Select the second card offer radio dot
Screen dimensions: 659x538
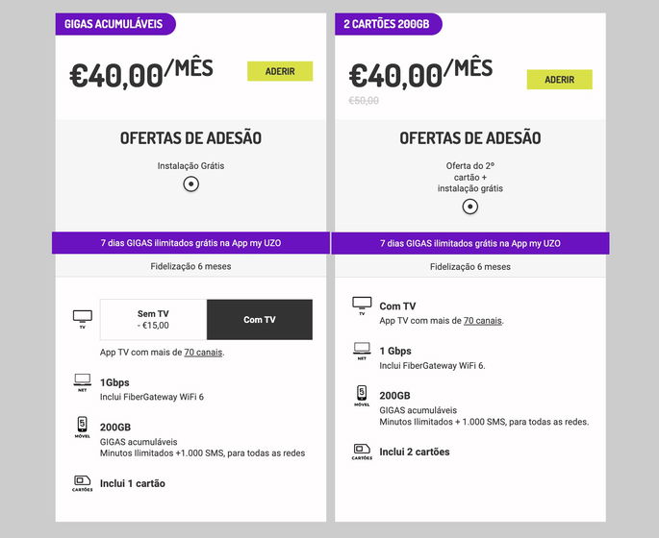click(x=469, y=207)
